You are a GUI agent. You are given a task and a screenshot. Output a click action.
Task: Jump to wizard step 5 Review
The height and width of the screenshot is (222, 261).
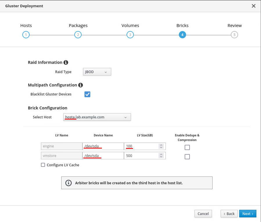pyautogui.click(x=234, y=35)
